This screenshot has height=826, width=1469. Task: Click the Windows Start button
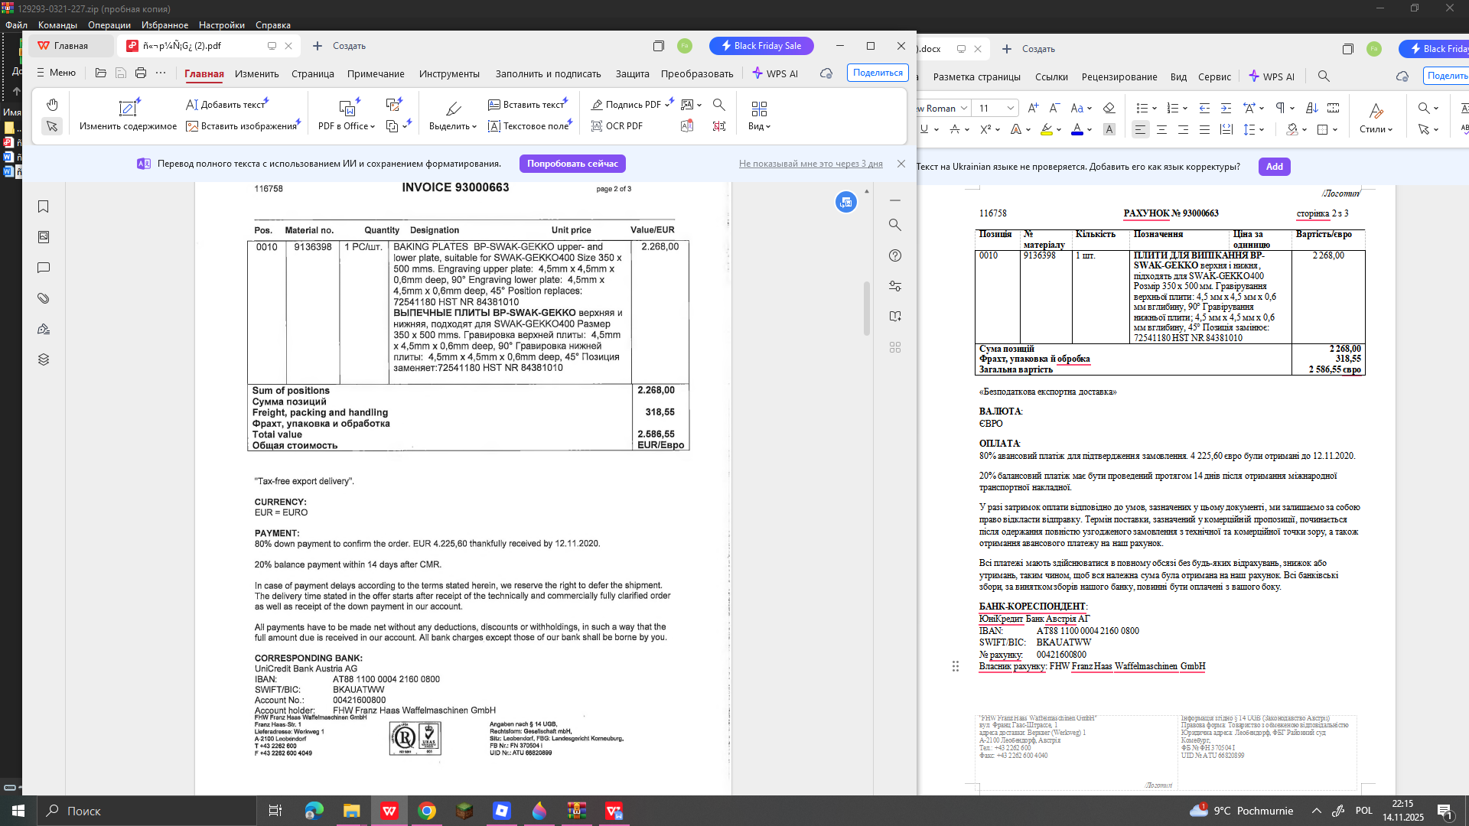18,811
